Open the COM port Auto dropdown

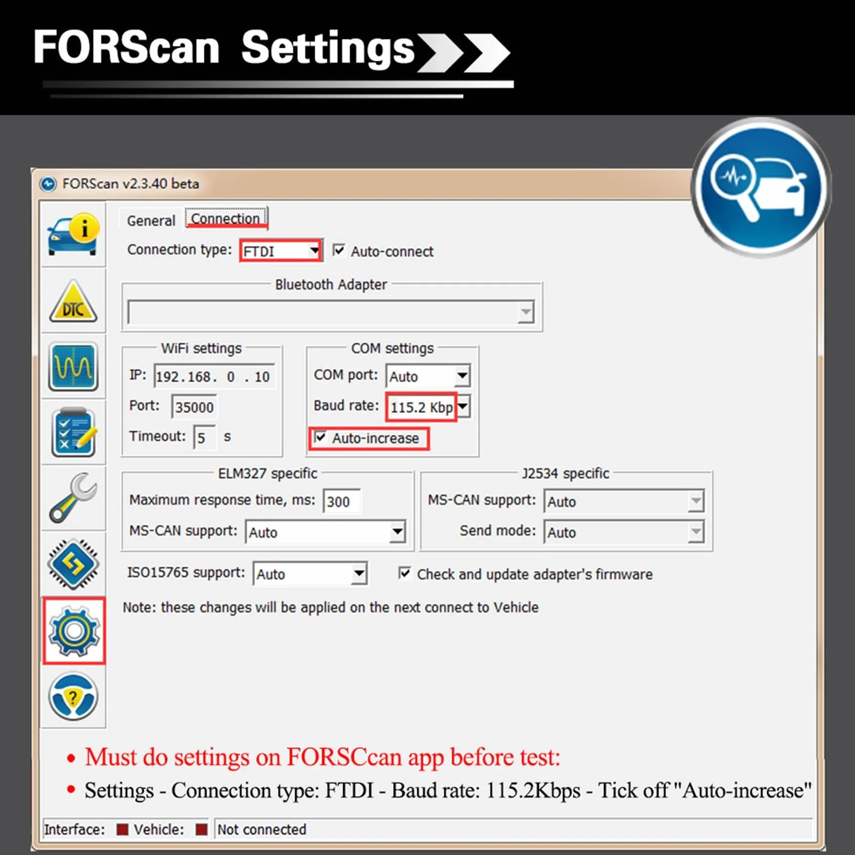point(428,376)
